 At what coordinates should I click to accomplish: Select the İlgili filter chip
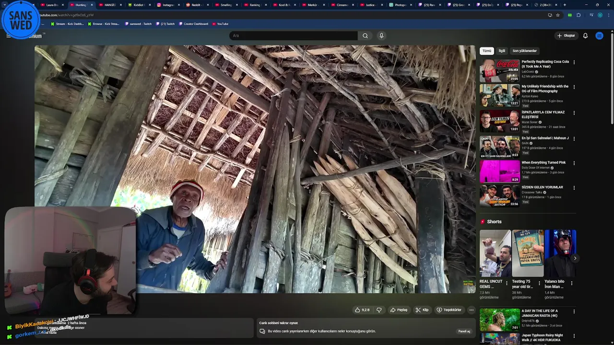[502, 51]
